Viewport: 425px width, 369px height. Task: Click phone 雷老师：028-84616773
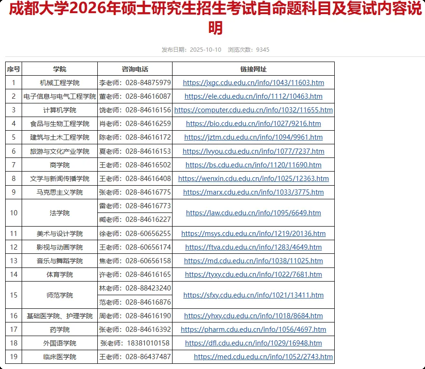(135, 206)
